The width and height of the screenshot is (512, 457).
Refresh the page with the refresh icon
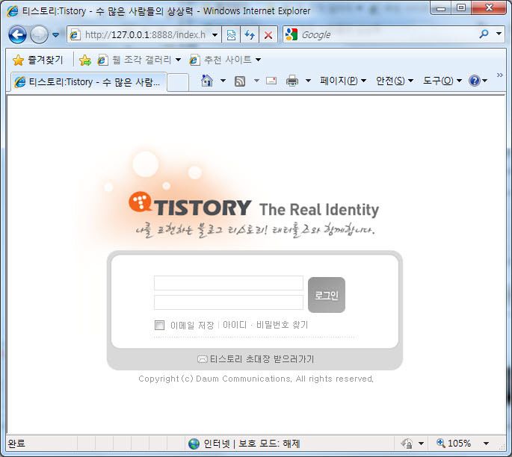click(x=250, y=34)
